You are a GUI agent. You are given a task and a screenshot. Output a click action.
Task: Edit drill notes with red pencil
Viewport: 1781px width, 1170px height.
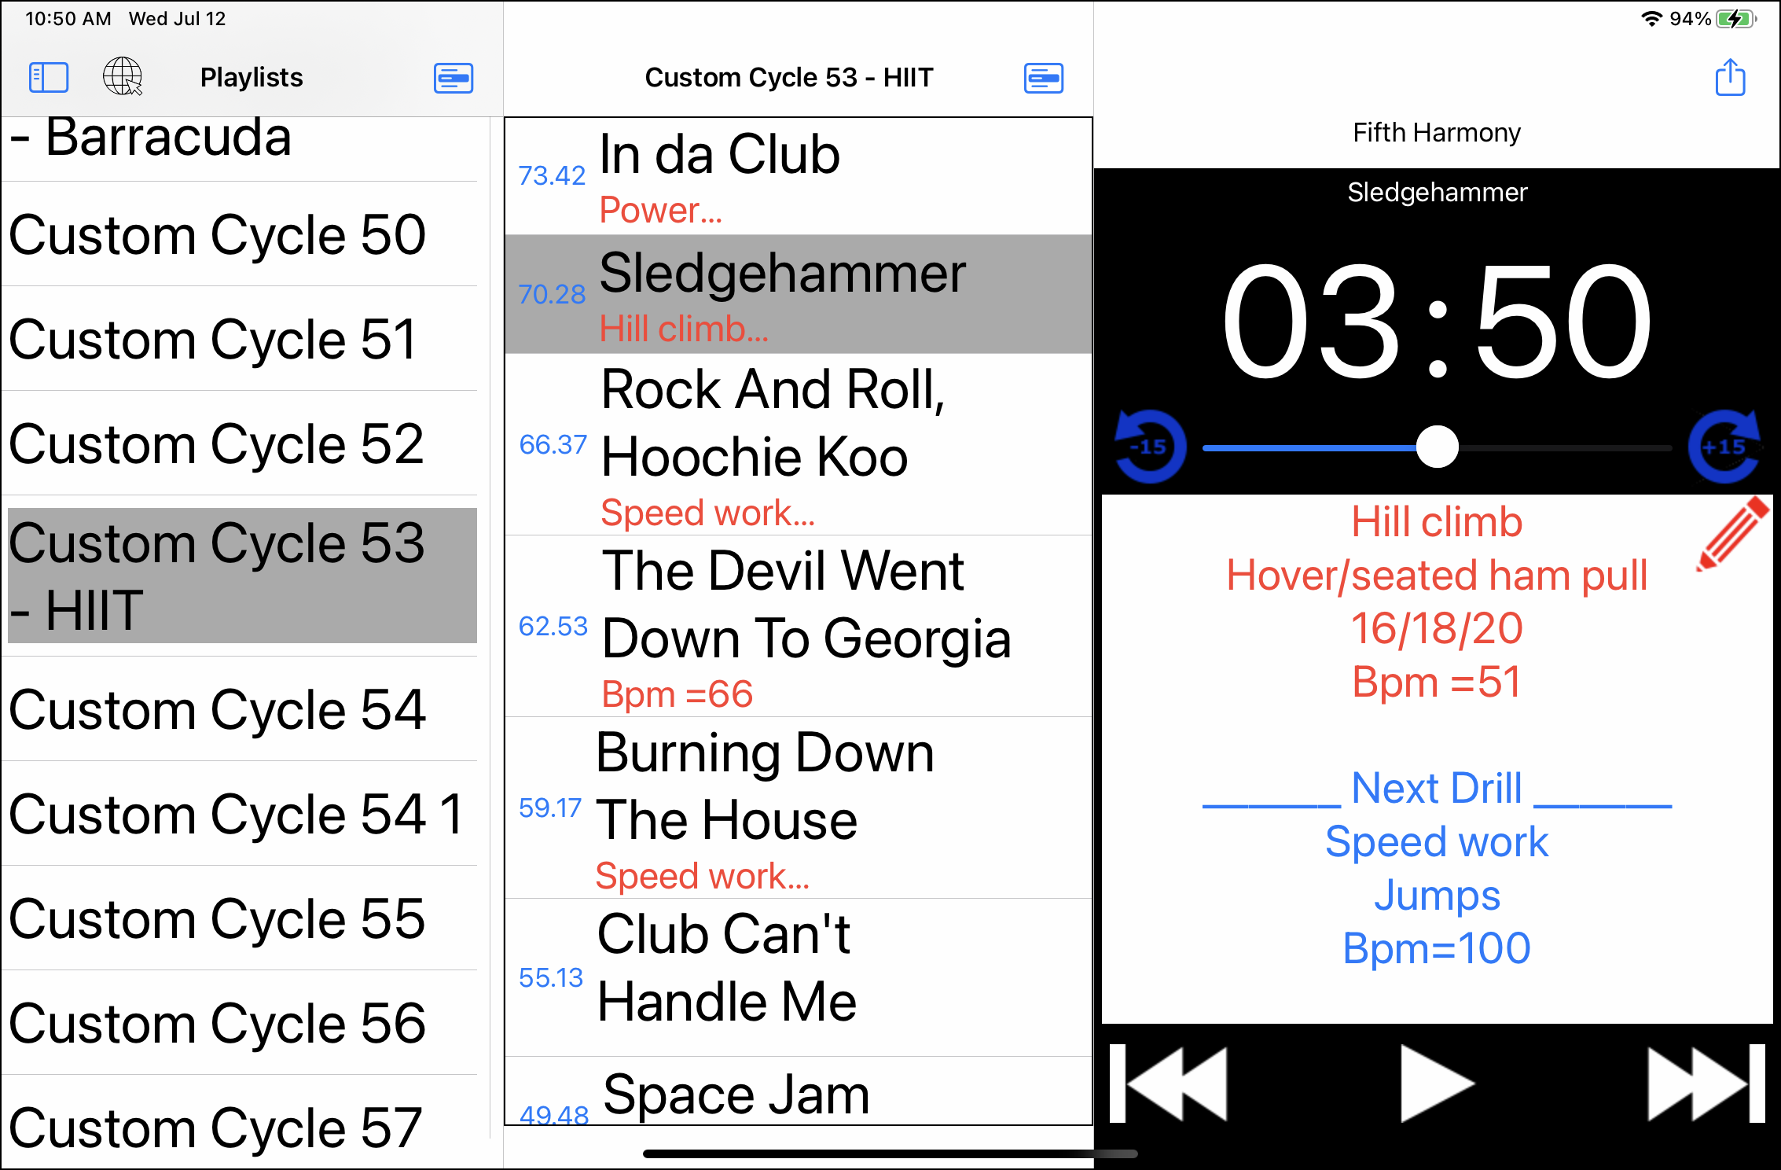pos(1732,534)
